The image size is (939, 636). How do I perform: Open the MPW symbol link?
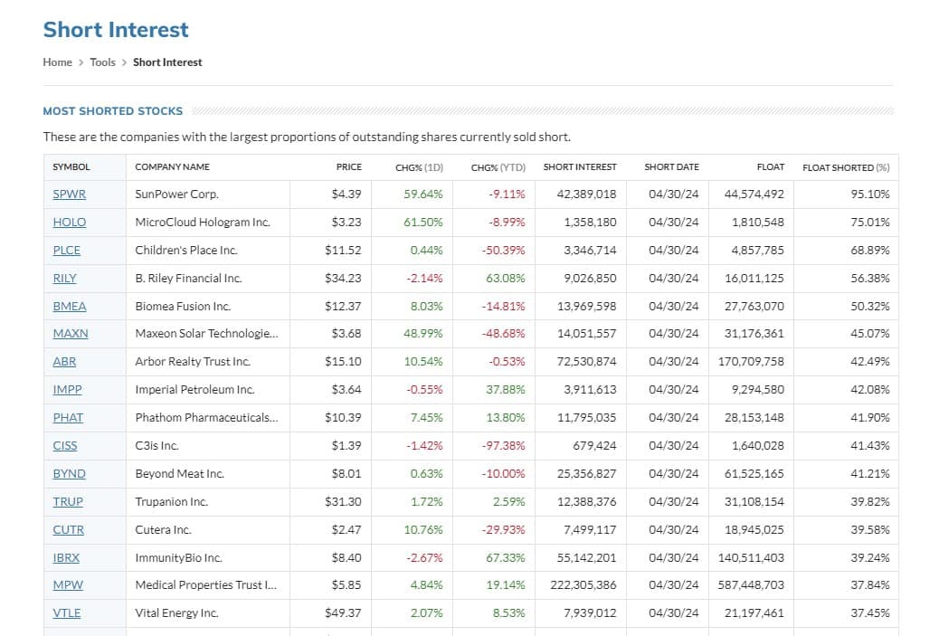(x=67, y=585)
